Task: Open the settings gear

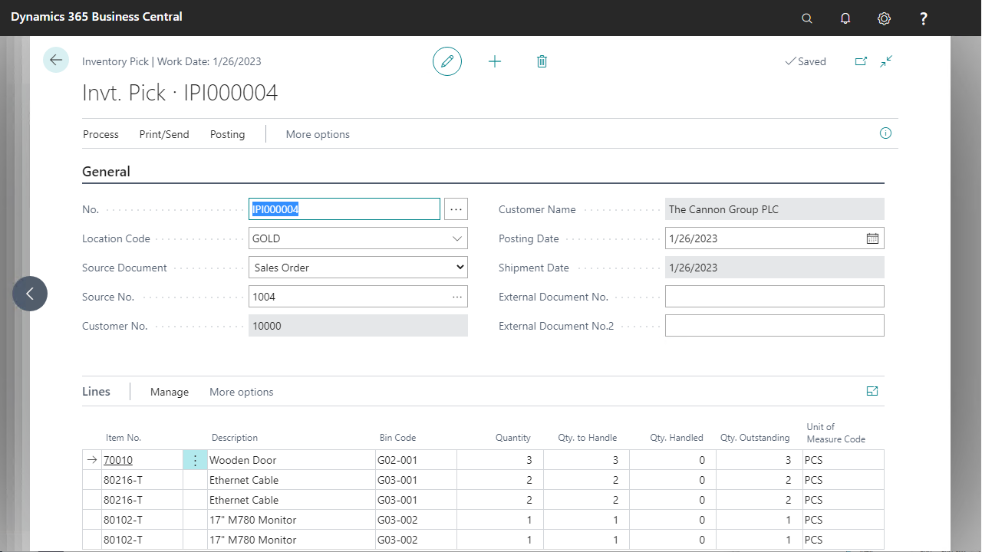Action: [884, 18]
